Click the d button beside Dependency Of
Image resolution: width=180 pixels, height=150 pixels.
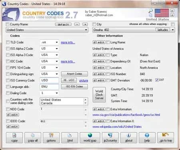click(94, 61)
